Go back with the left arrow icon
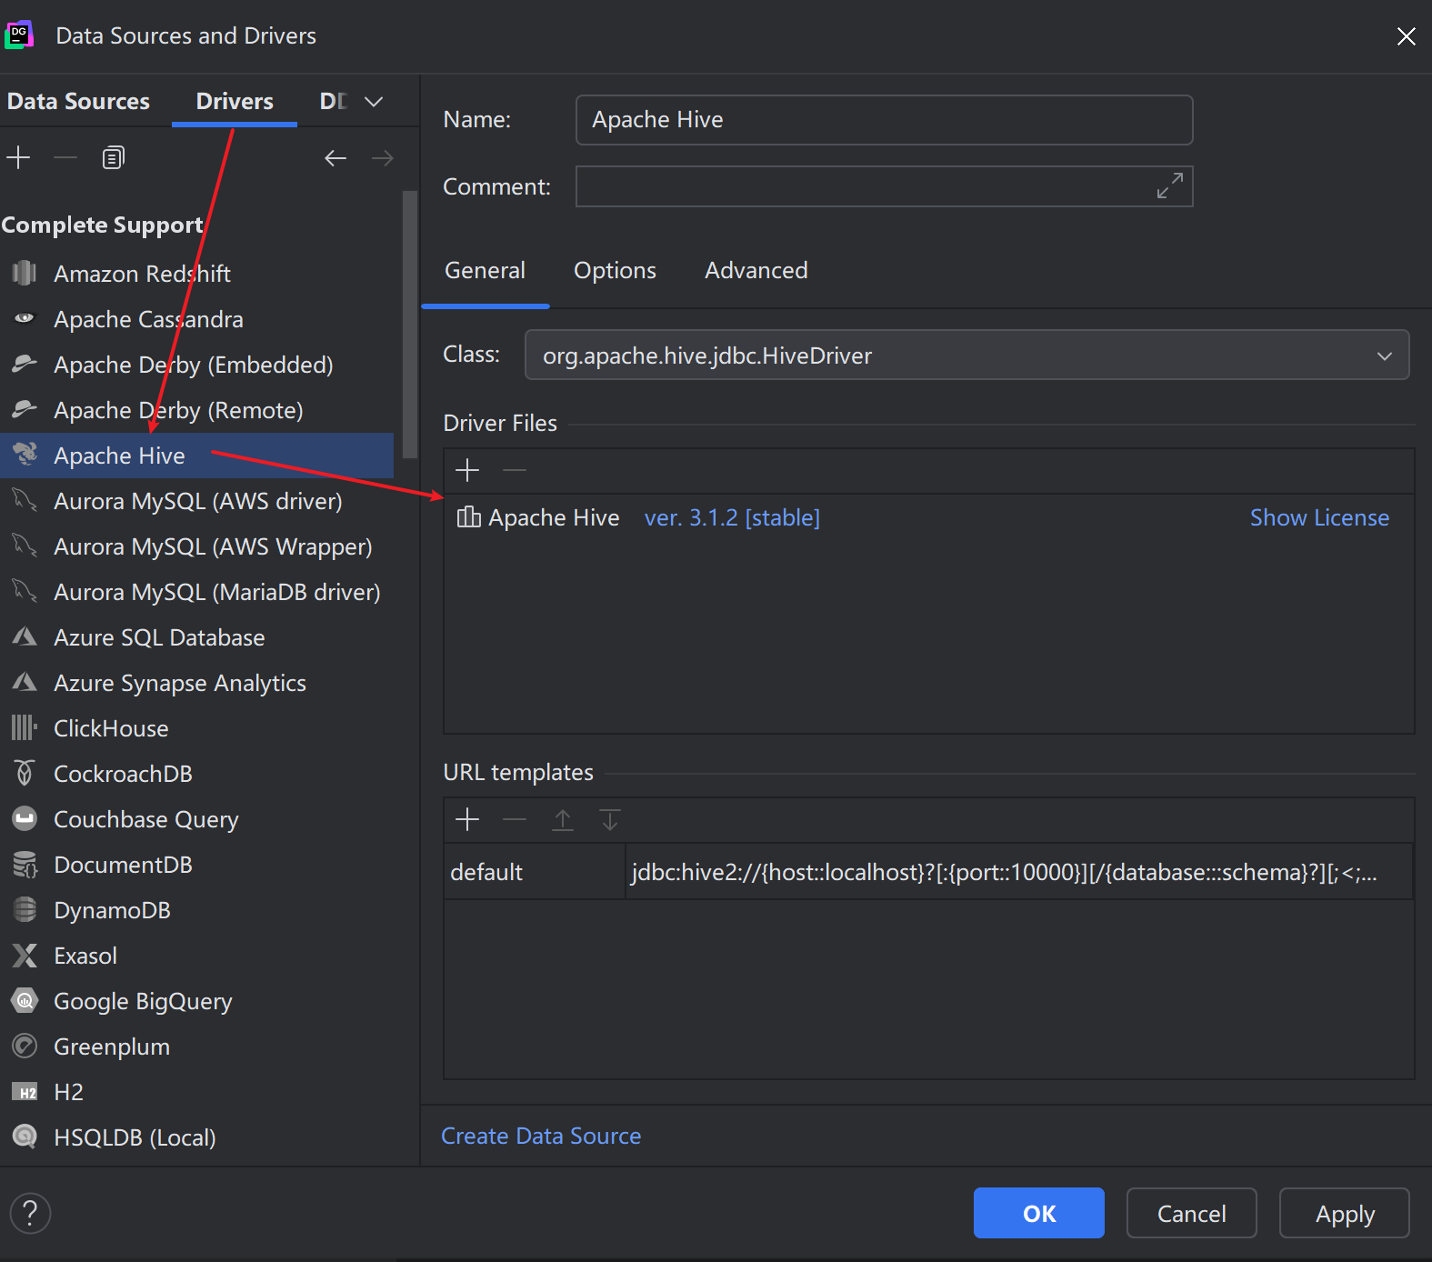The image size is (1432, 1262). click(335, 157)
